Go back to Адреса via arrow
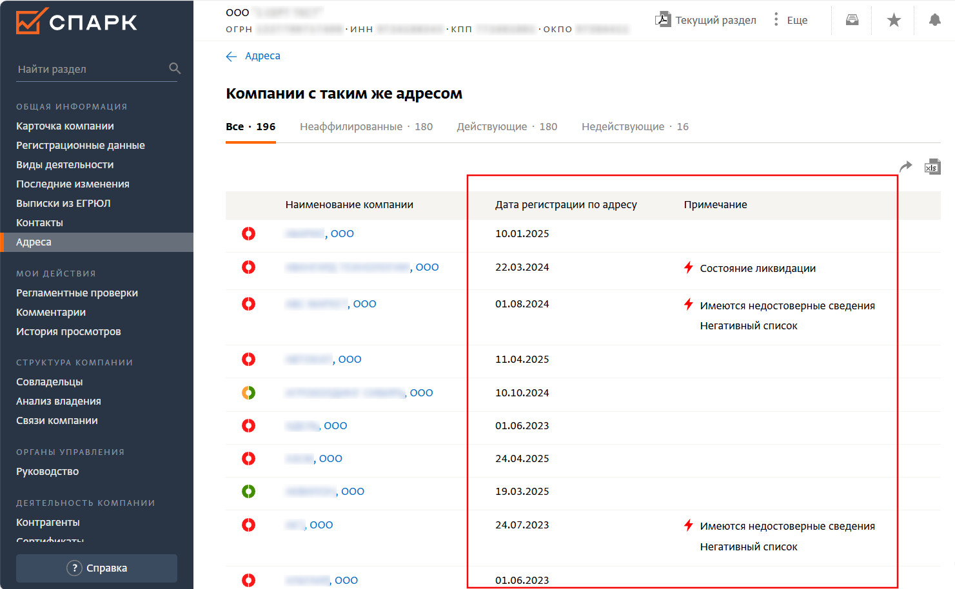This screenshot has height=589, width=955. [231, 57]
